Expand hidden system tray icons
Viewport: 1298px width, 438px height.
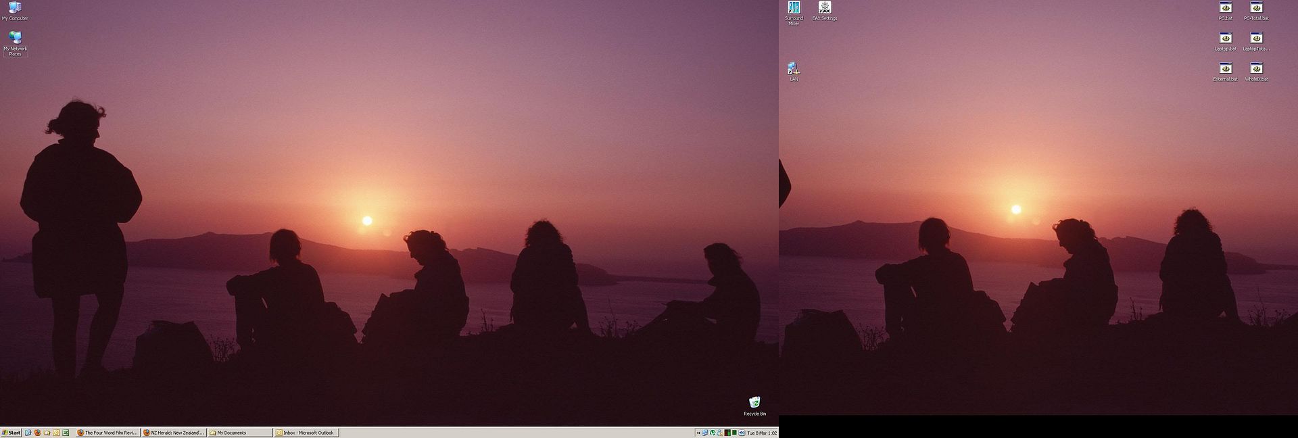coord(698,433)
